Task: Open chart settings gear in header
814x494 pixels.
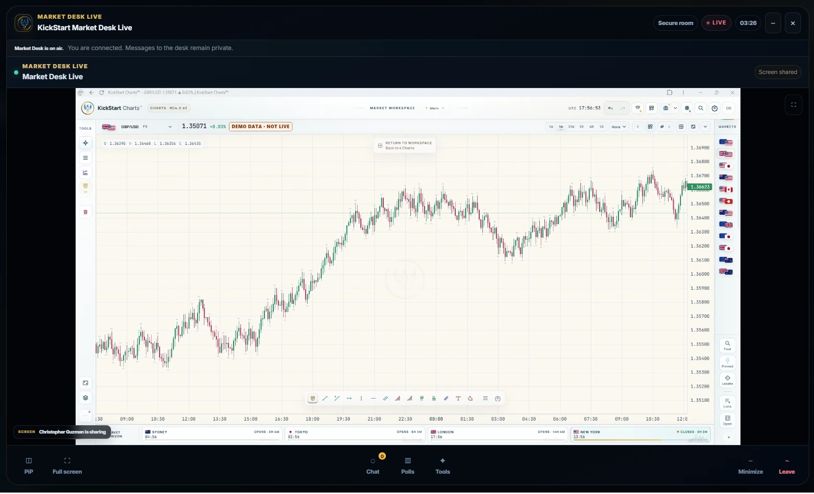Action: pos(715,108)
